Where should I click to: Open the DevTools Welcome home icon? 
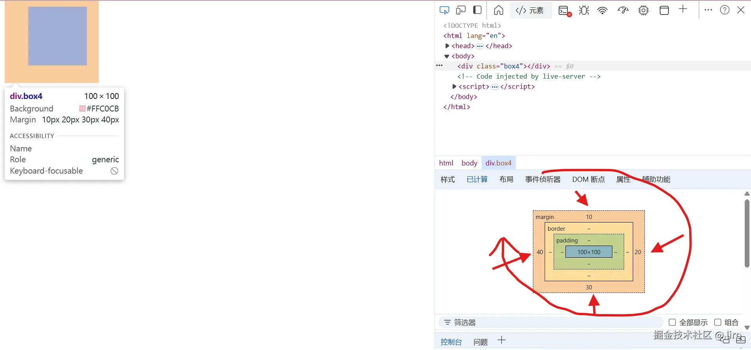pos(498,10)
